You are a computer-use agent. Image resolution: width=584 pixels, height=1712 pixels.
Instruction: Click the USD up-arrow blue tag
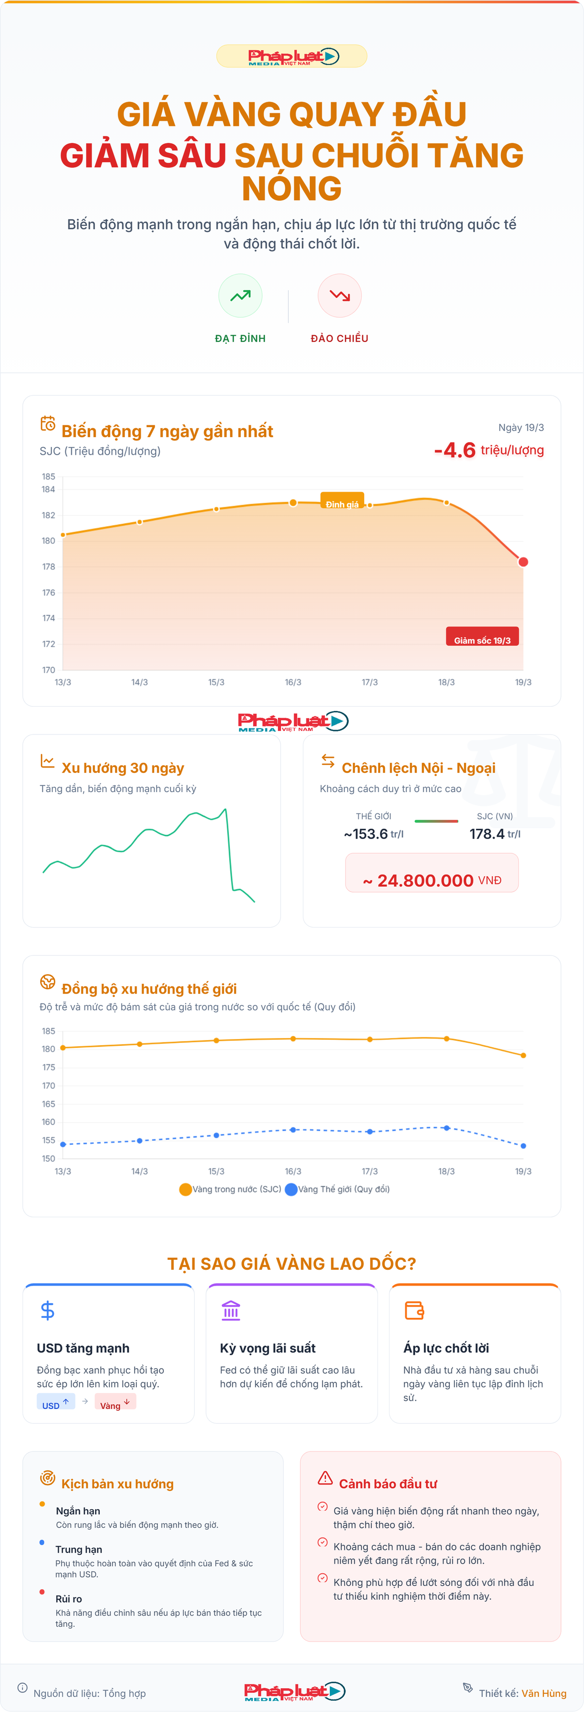click(x=56, y=1402)
